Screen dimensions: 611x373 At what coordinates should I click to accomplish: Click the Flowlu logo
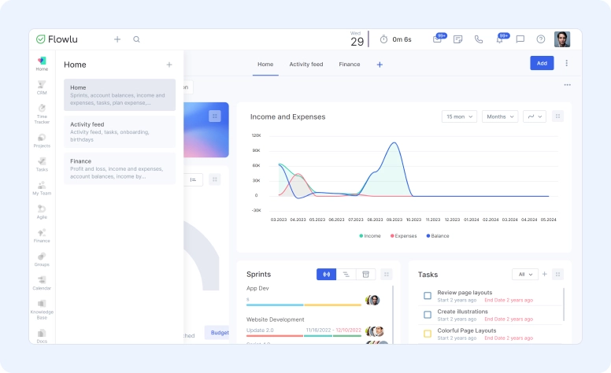pos(57,39)
